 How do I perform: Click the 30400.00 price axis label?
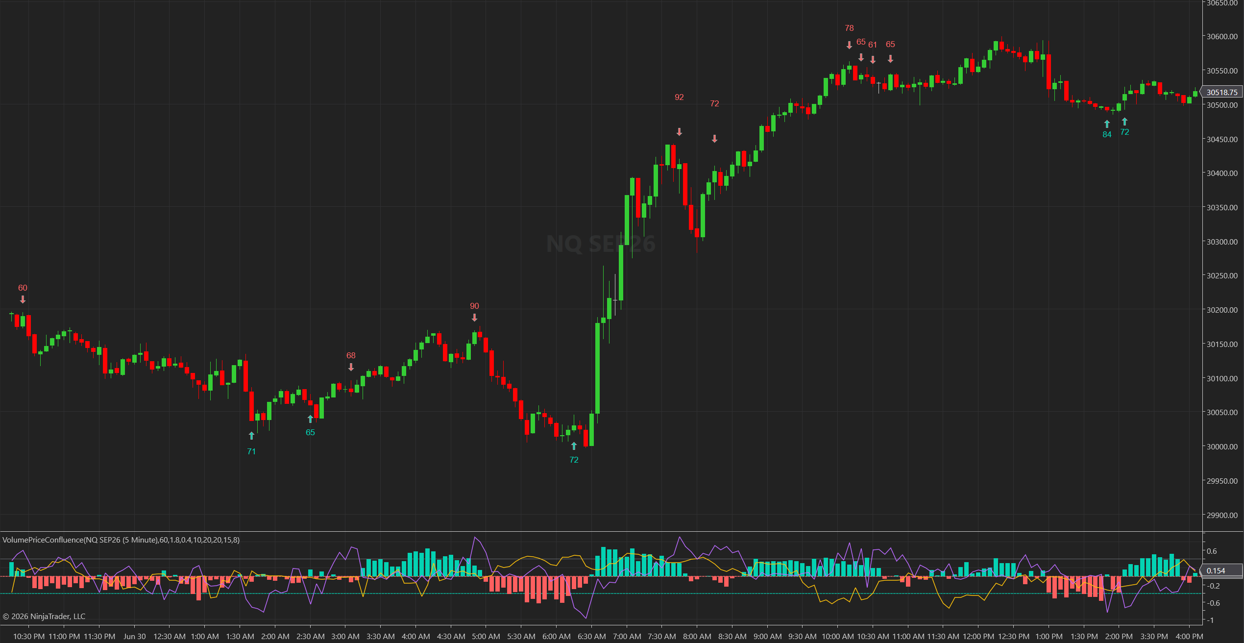pos(1222,173)
